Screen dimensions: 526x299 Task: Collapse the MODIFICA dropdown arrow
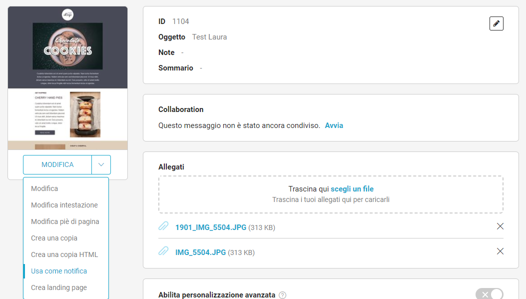[x=101, y=164]
